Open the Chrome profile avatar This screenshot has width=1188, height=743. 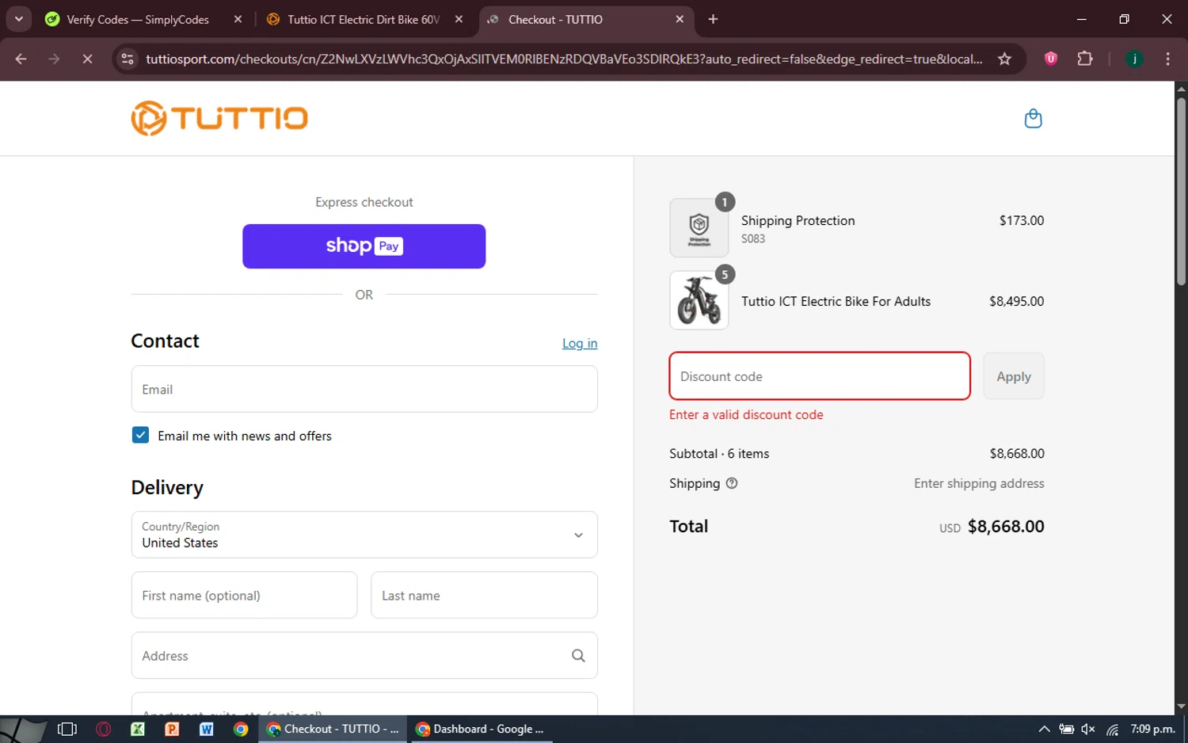pyautogui.click(x=1134, y=59)
